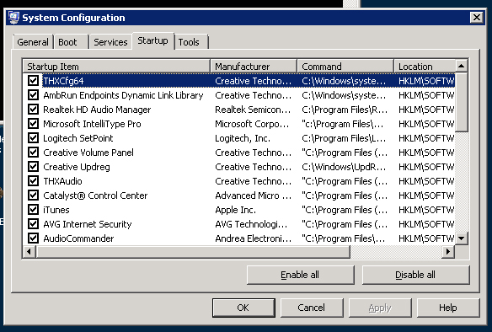Sort by Startup Item column header
This screenshot has width=492, height=332.
coord(116,67)
